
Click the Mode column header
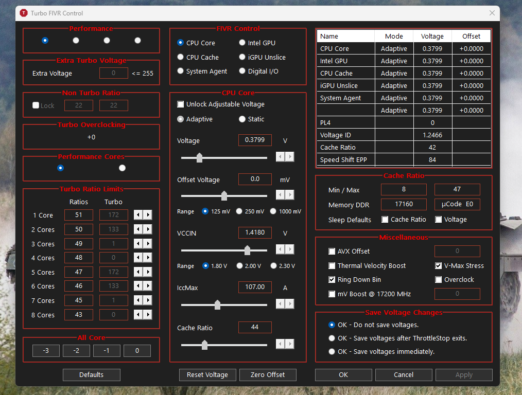pos(394,36)
